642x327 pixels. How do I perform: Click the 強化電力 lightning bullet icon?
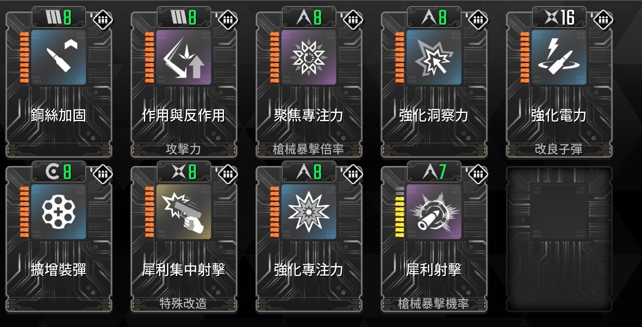pyautogui.click(x=559, y=57)
